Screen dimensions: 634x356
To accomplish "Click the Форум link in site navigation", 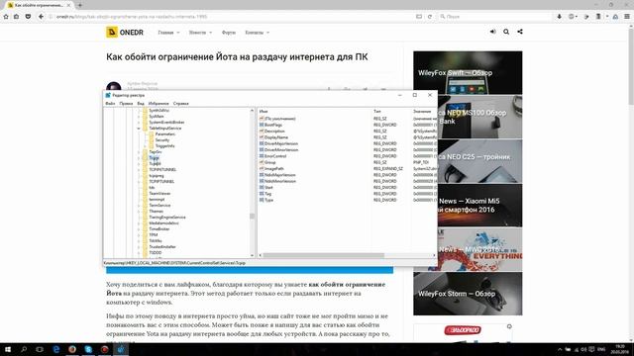I will coord(229,33).
